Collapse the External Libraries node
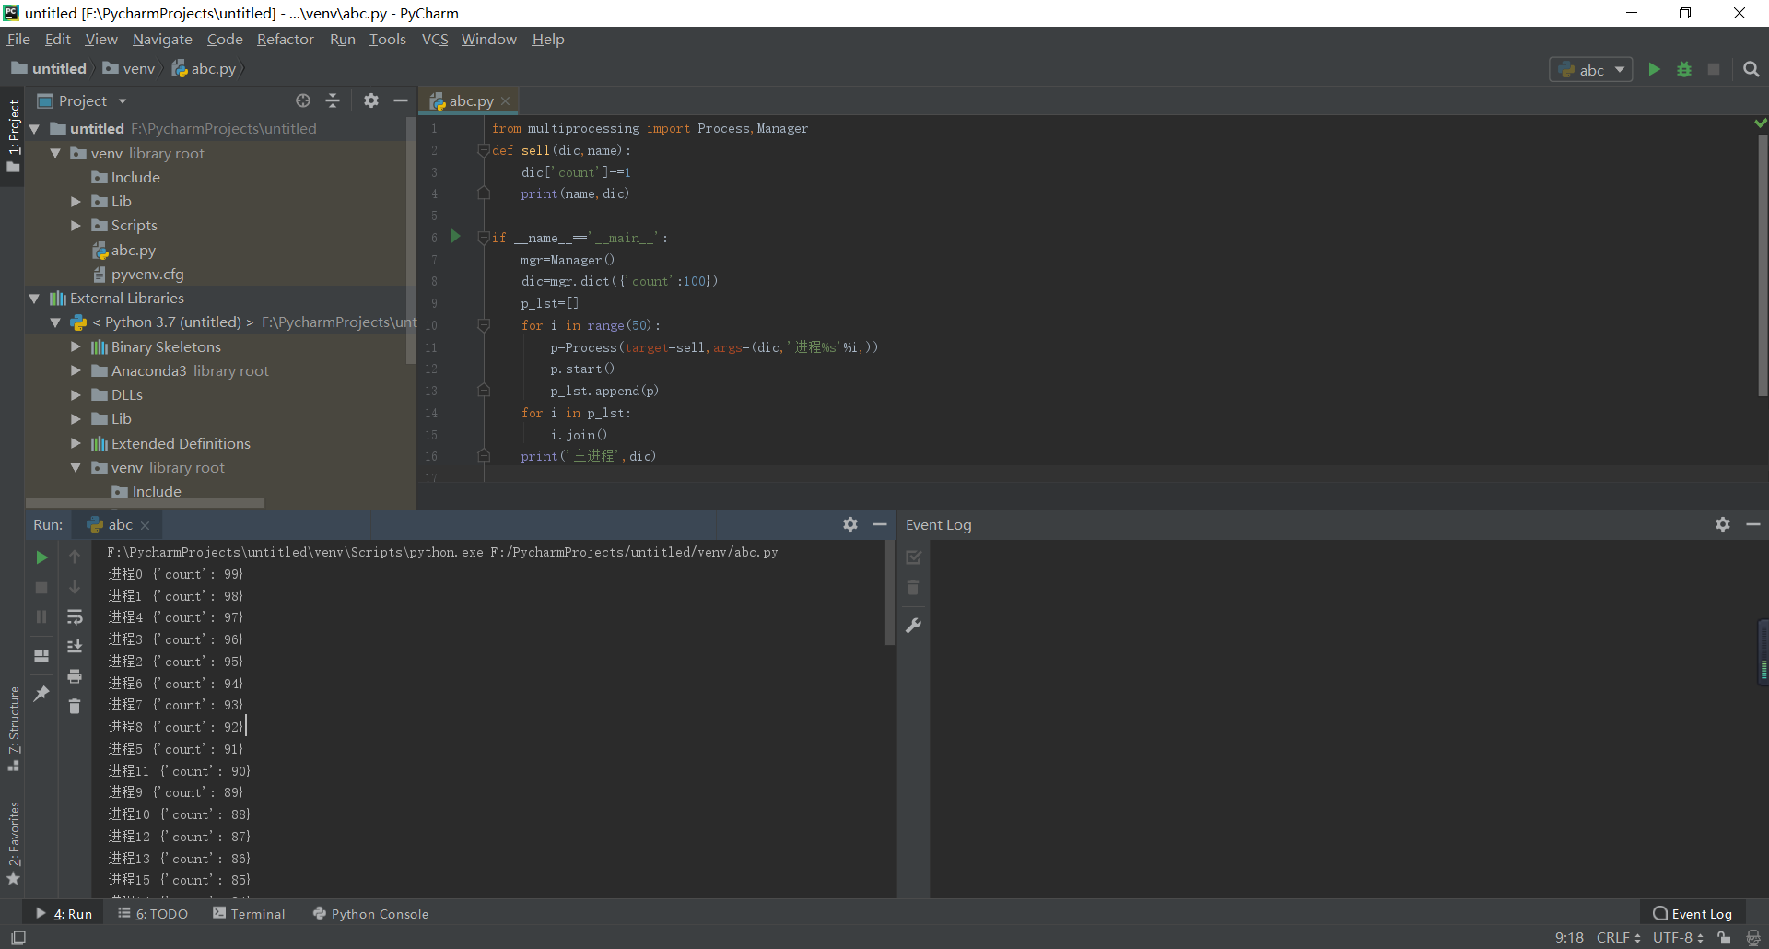Image resolution: width=1769 pixels, height=949 pixels. pos(35,299)
